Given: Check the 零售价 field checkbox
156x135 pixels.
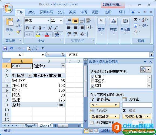Looking at the screenshot, I should click(92, 81).
